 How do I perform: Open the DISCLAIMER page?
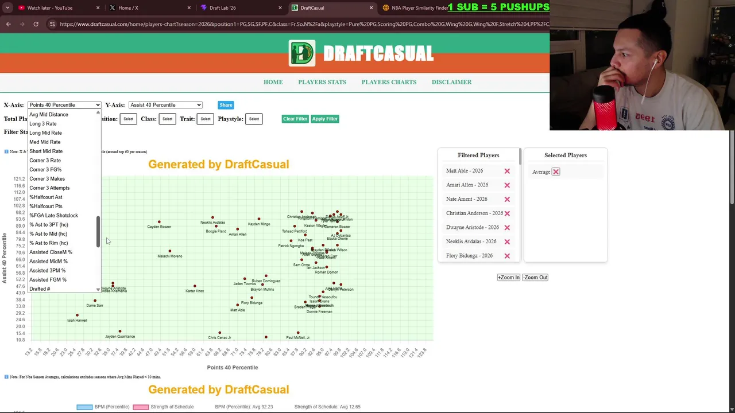coord(451,82)
